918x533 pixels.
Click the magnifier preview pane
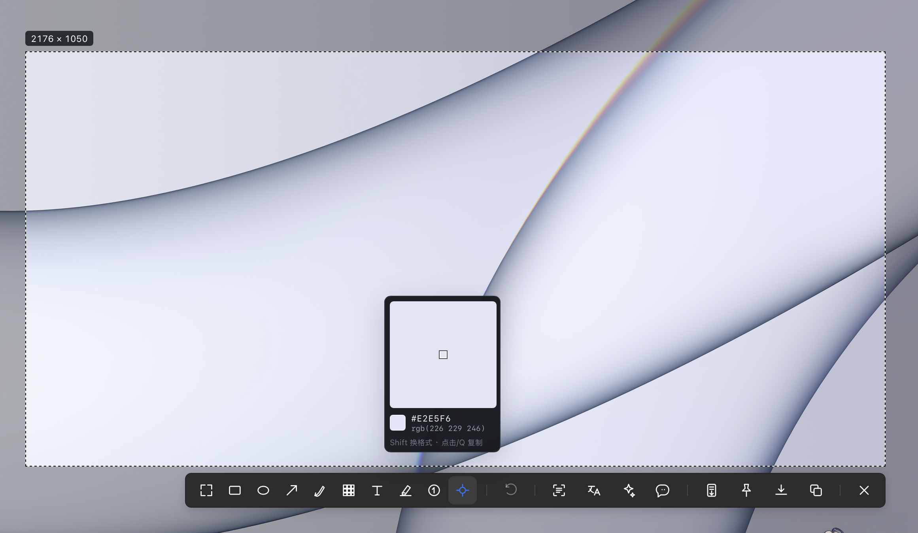tap(443, 355)
